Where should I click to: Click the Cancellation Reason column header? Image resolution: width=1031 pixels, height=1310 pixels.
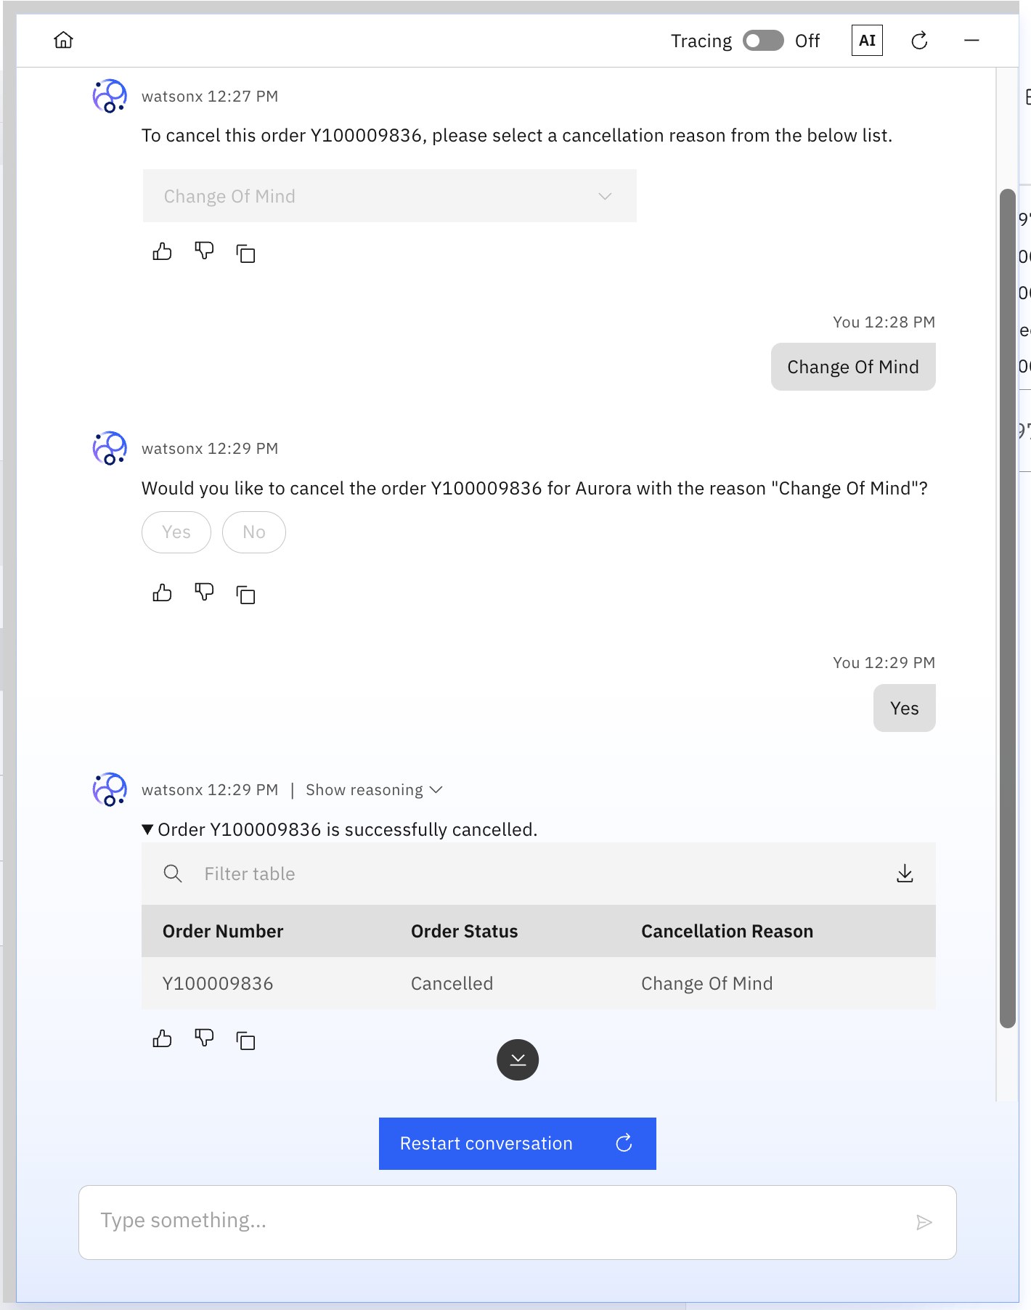tap(727, 932)
